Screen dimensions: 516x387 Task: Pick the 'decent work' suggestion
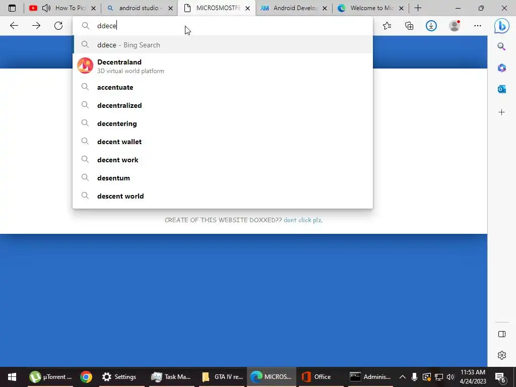click(x=223, y=160)
